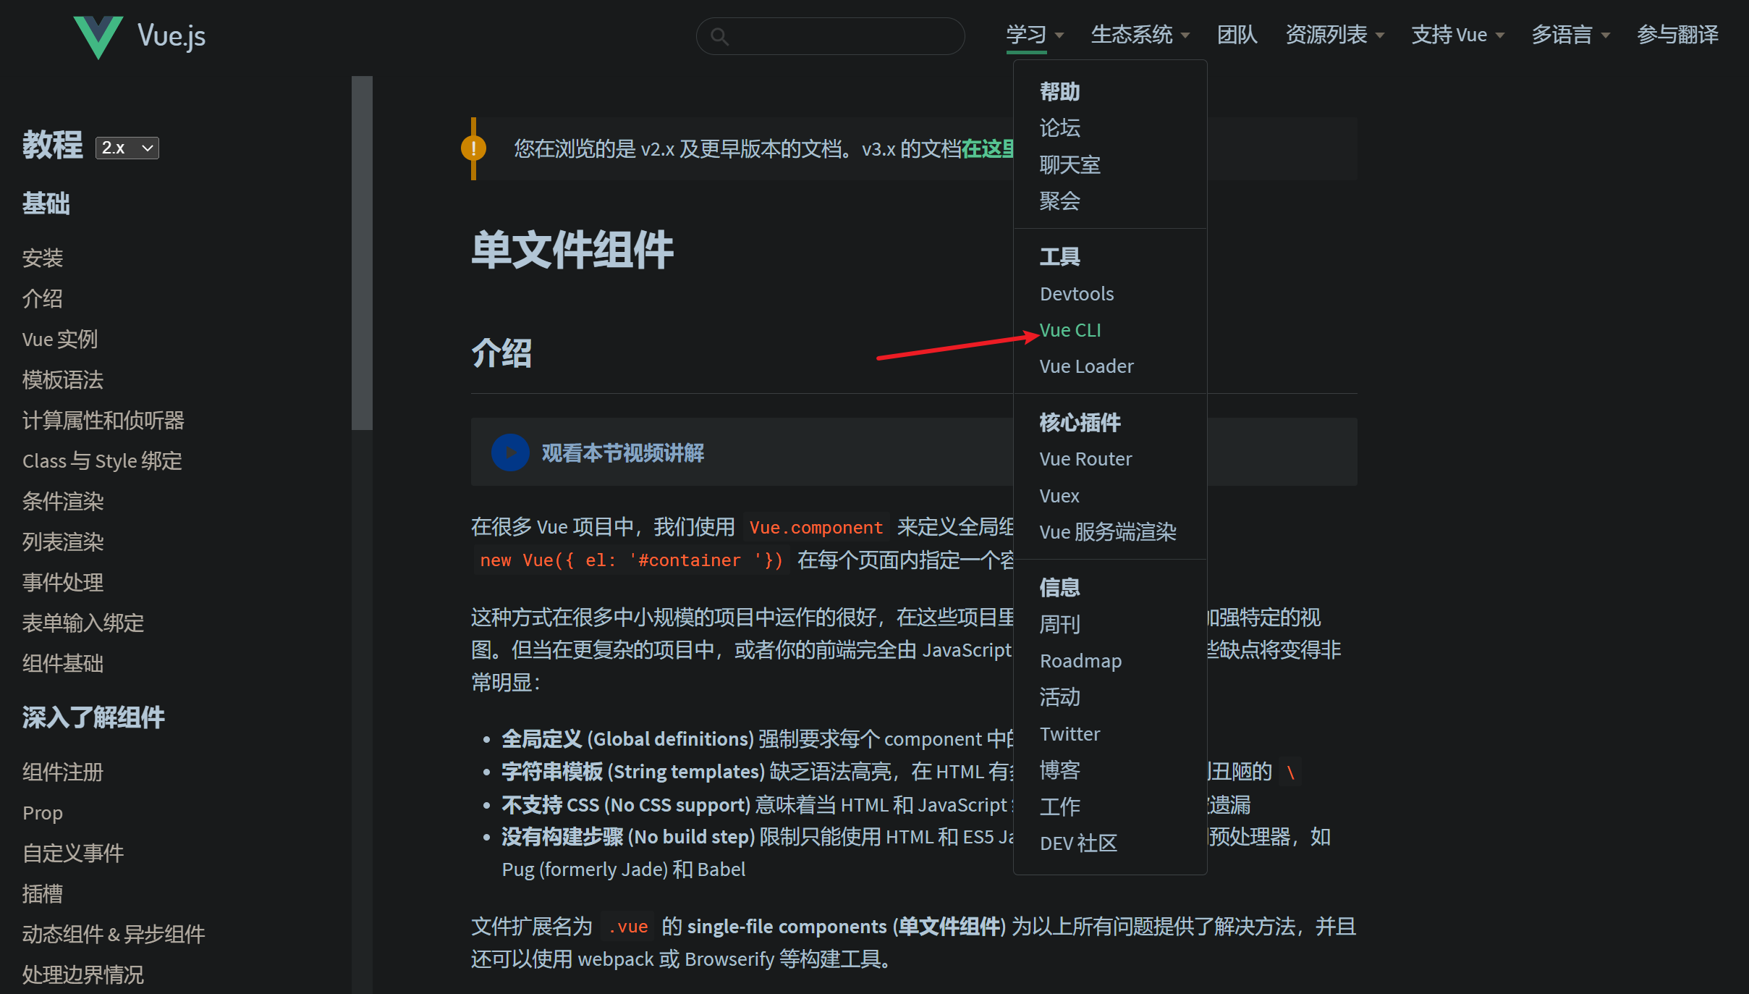The height and width of the screenshot is (994, 1749).
Task: Open 列表渲染 sidebar entry
Action: pyautogui.click(x=63, y=542)
